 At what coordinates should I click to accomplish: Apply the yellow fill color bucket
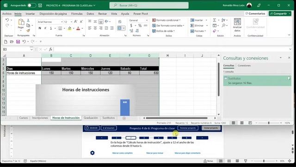[x=69, y=28]
